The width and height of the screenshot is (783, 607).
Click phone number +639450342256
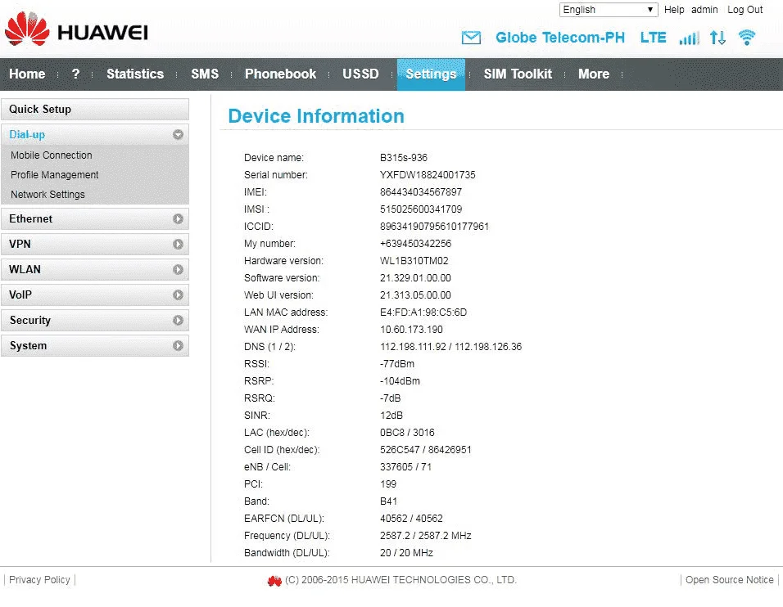click(415, 244)
